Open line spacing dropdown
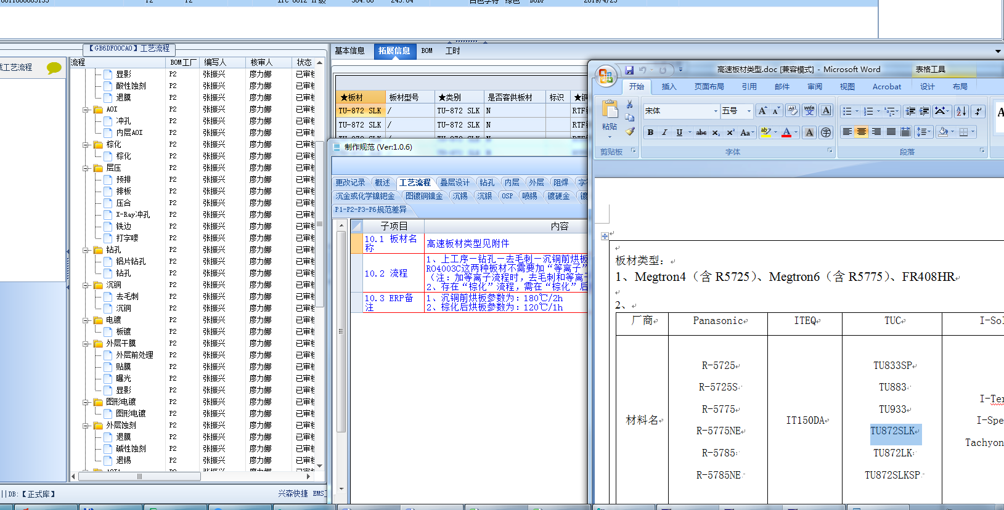This screenshot has width=1004, height=510. pos(923,132)
